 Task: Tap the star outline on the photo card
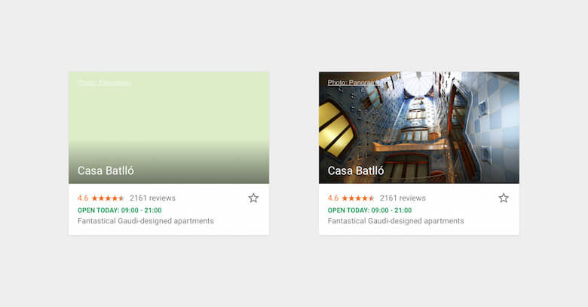(x=504, y=198)
